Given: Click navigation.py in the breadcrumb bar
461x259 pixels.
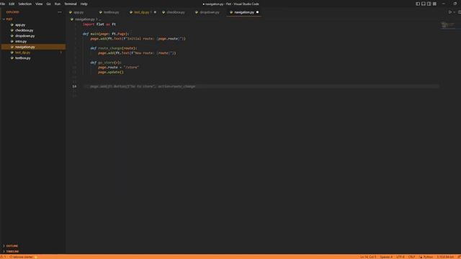Looking at the screenshot, I should [x=85, y=19].
